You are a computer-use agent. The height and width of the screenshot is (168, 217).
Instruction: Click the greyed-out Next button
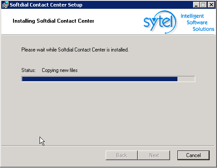click(154, 155)
